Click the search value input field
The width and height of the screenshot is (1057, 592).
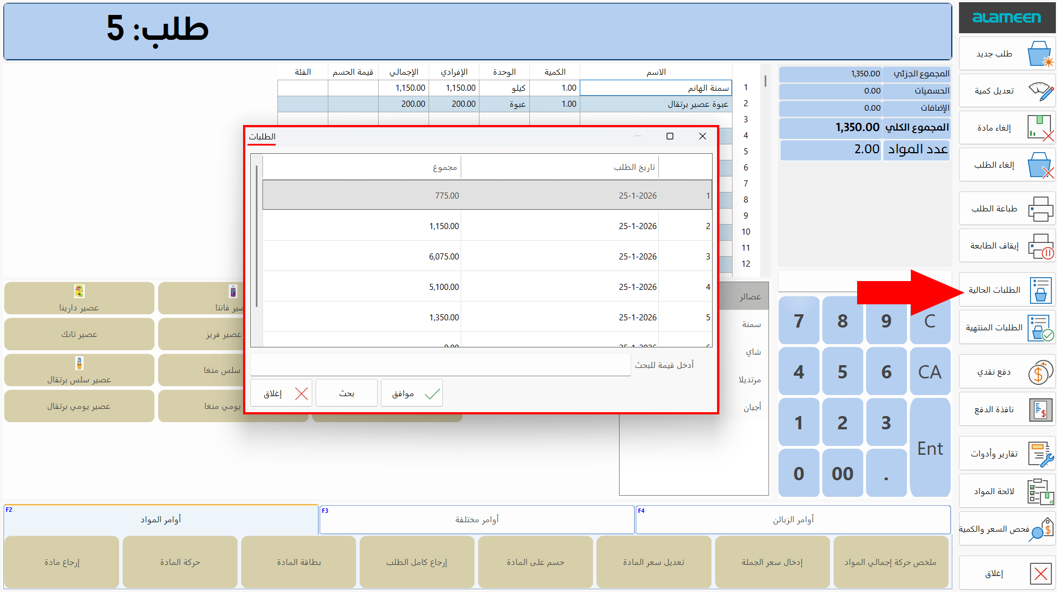pyautogui.click(x=440, y=365)
